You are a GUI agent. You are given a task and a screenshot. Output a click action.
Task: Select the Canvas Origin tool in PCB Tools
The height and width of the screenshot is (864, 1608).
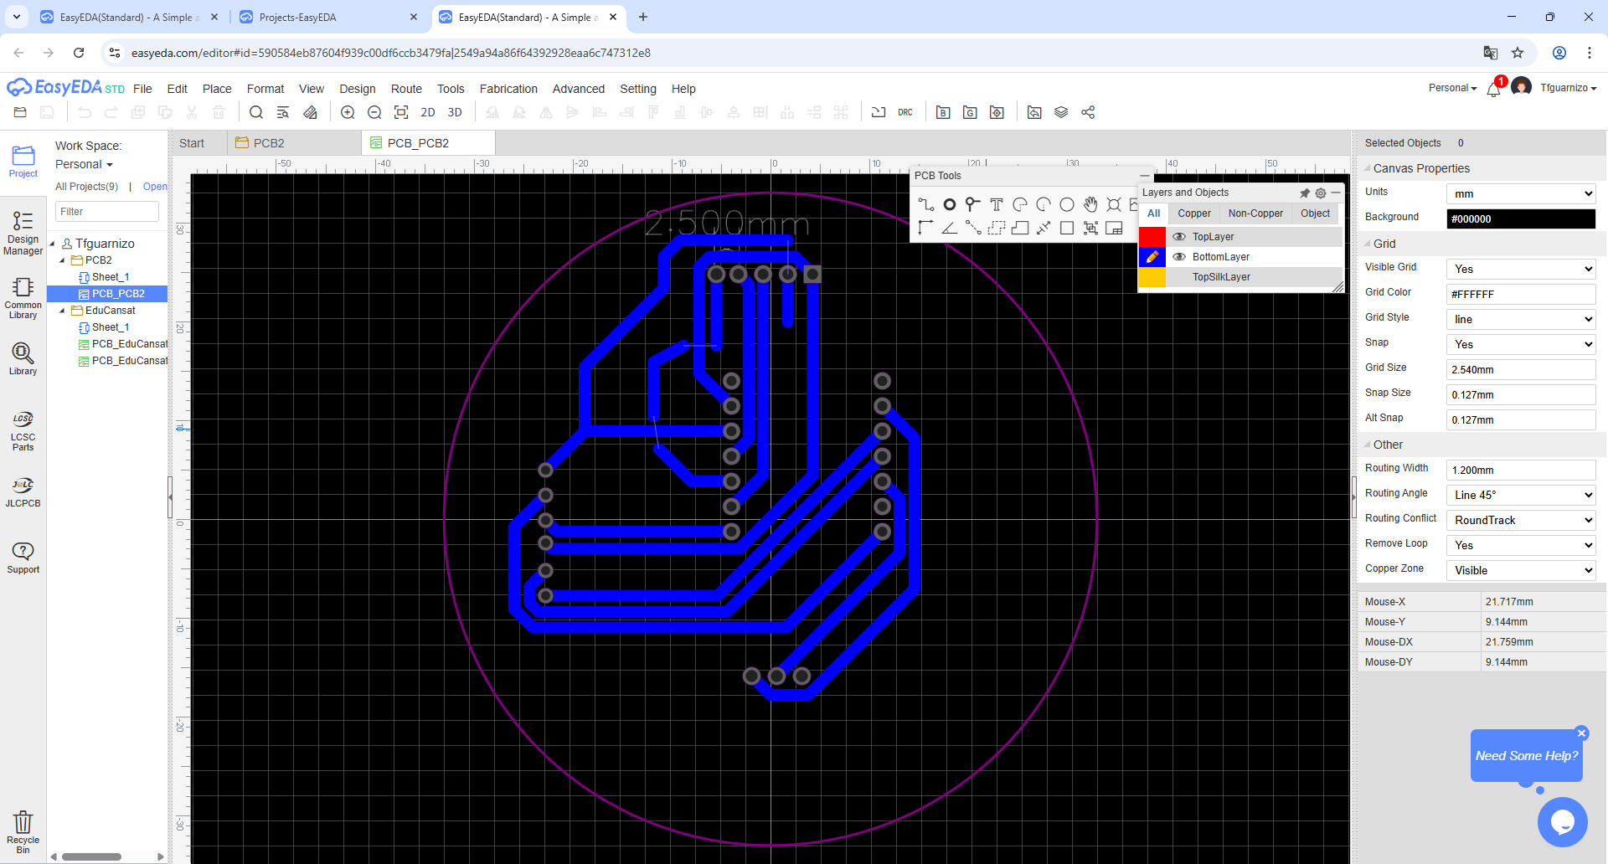point(925,228)
